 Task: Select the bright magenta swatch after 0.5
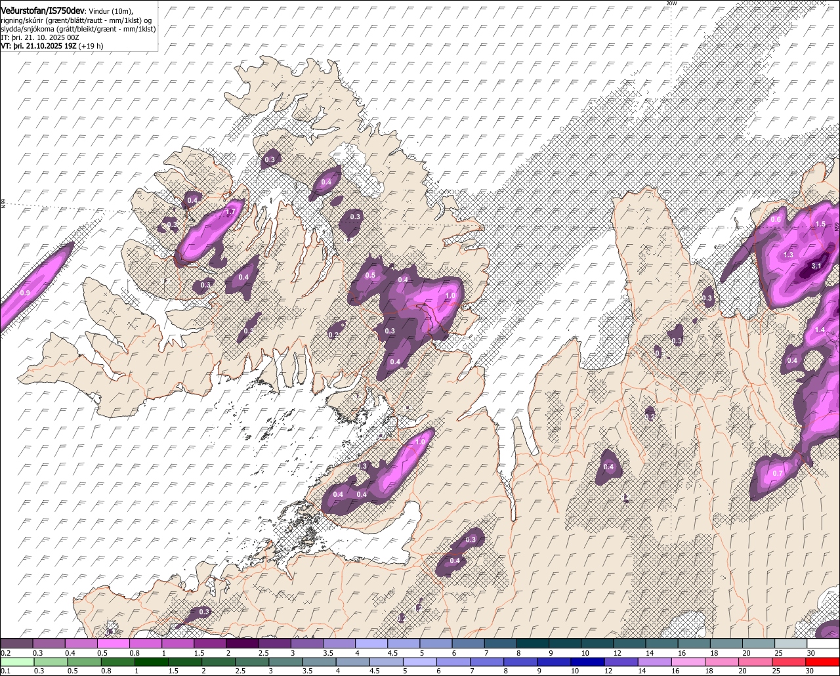click(x=114, y=644)
